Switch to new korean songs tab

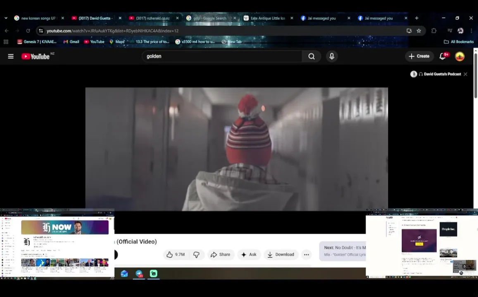pyautogui.click(x=39, y=18)
